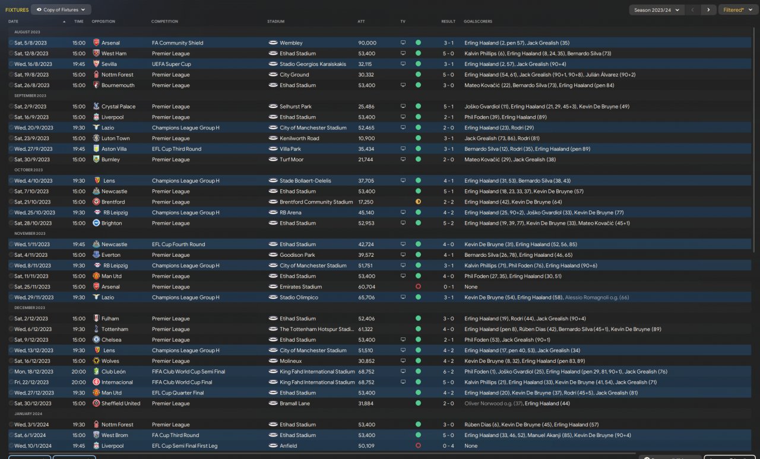Select the Kenilworth Road stadium name
Screen dimensions: 760x459
click(x=299, y=138)
